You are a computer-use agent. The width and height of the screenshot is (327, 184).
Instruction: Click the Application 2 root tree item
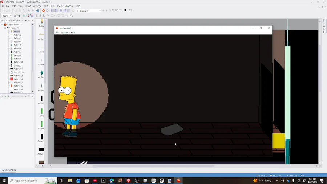(14, 25)
